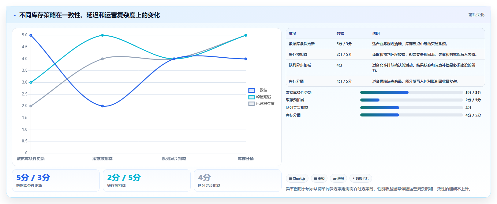497x204 pixels.
Task: Click the table's 4分 cell for 队列异步扣减
Action: [339, 65]
